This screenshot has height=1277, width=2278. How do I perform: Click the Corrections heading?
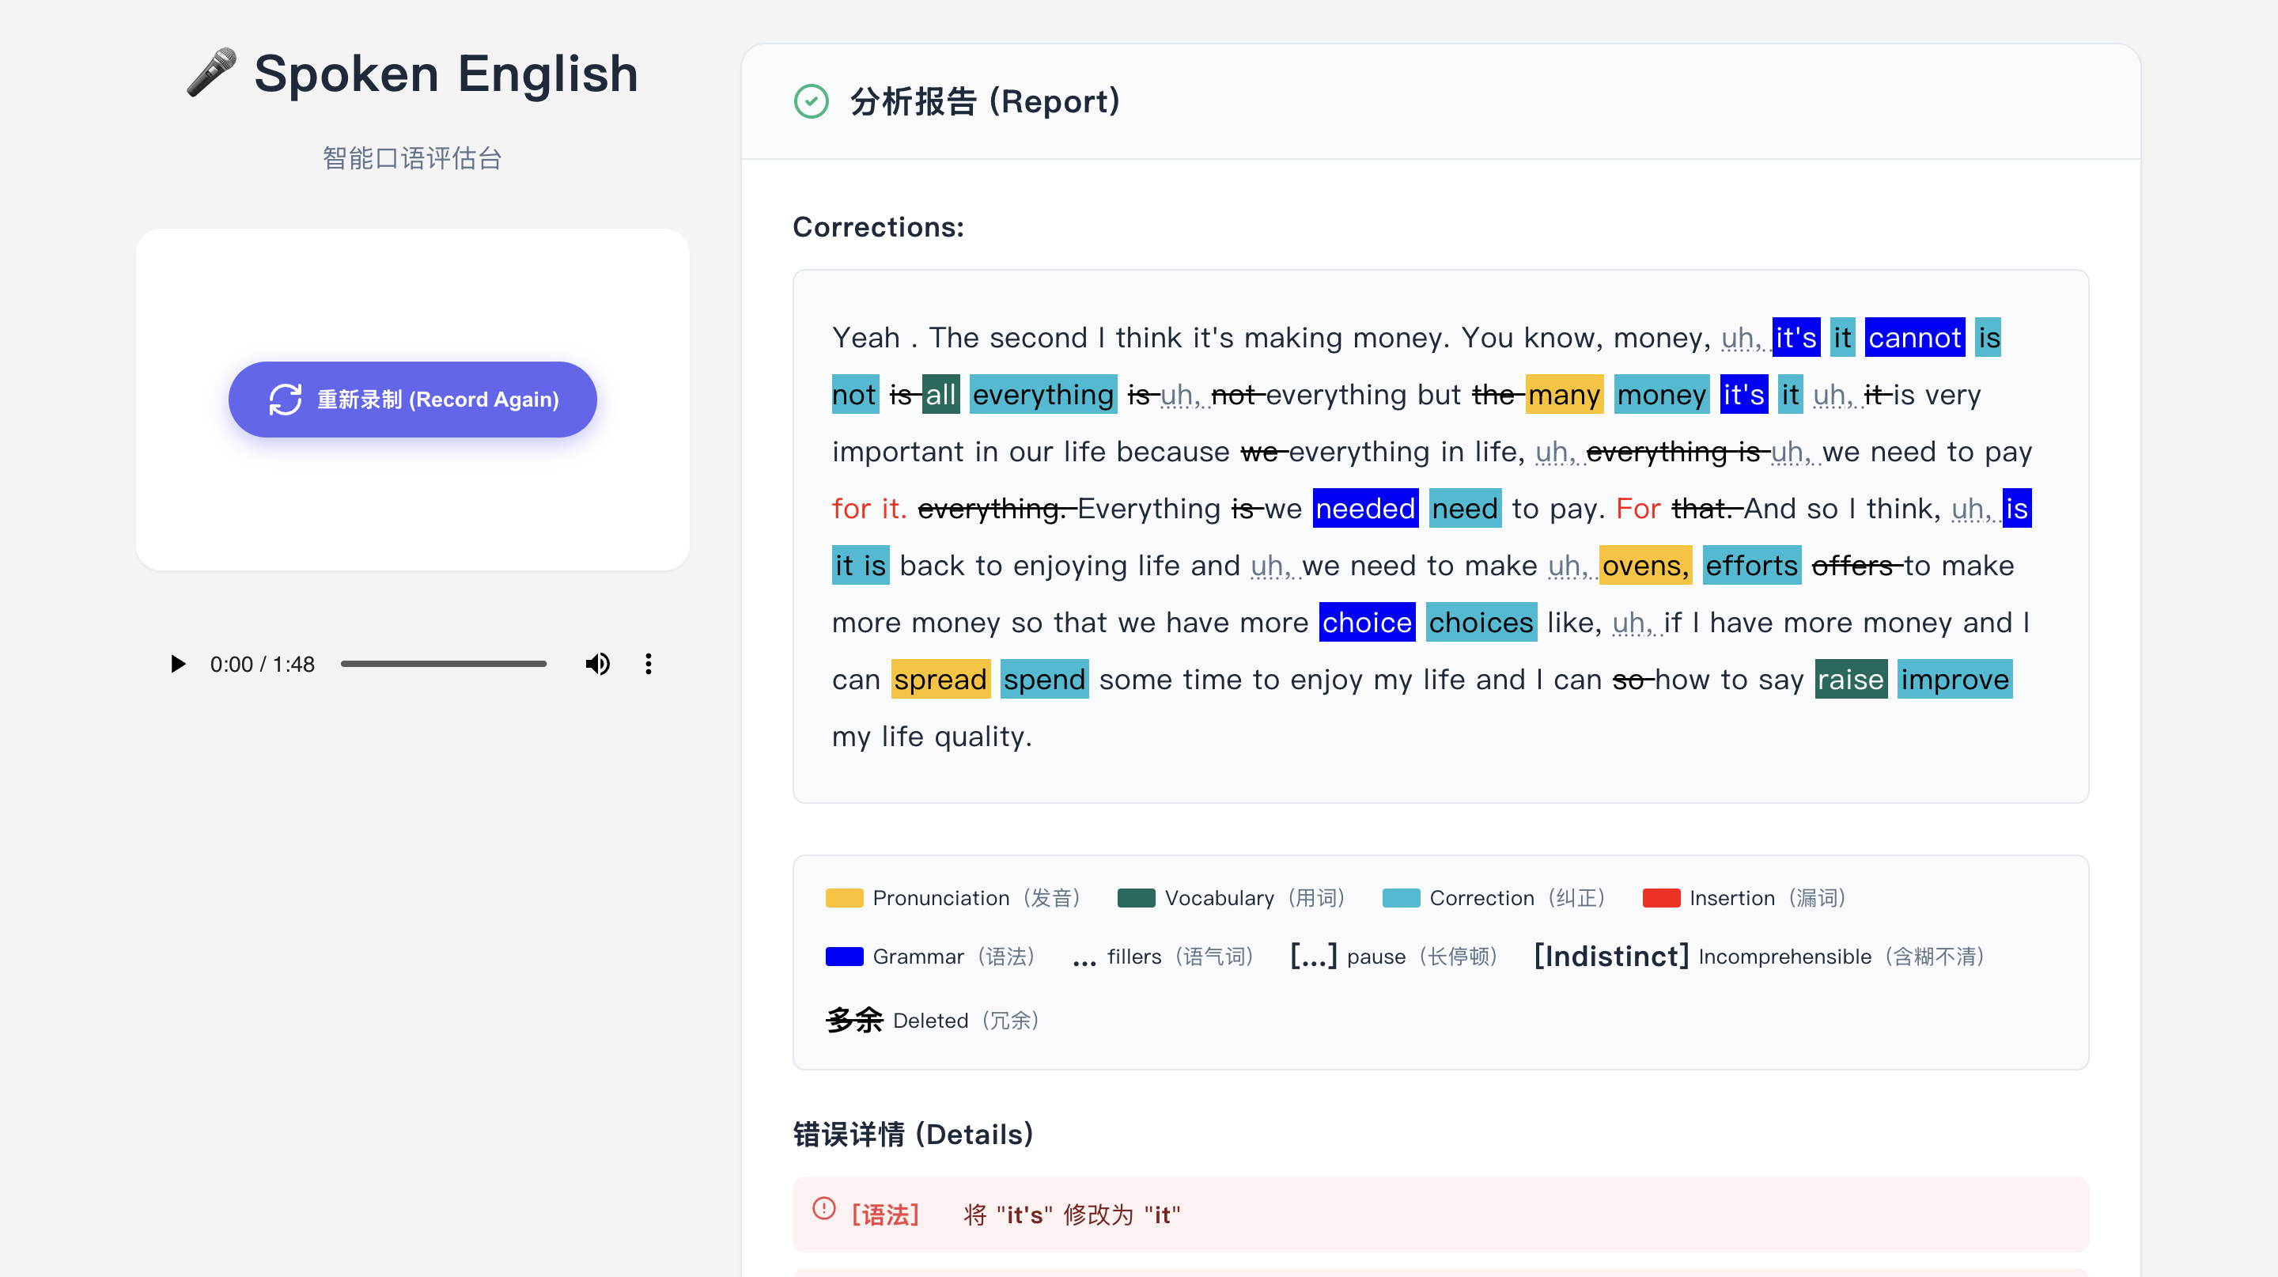[x=878, y=227]
